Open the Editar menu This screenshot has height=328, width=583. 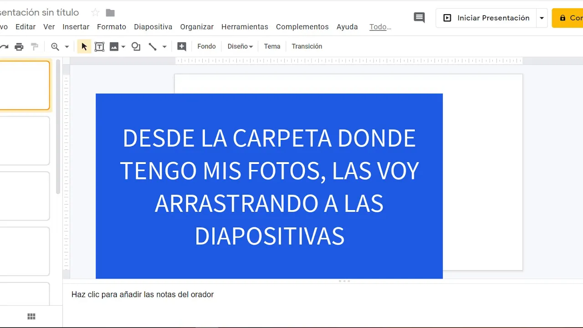(26, 27)
